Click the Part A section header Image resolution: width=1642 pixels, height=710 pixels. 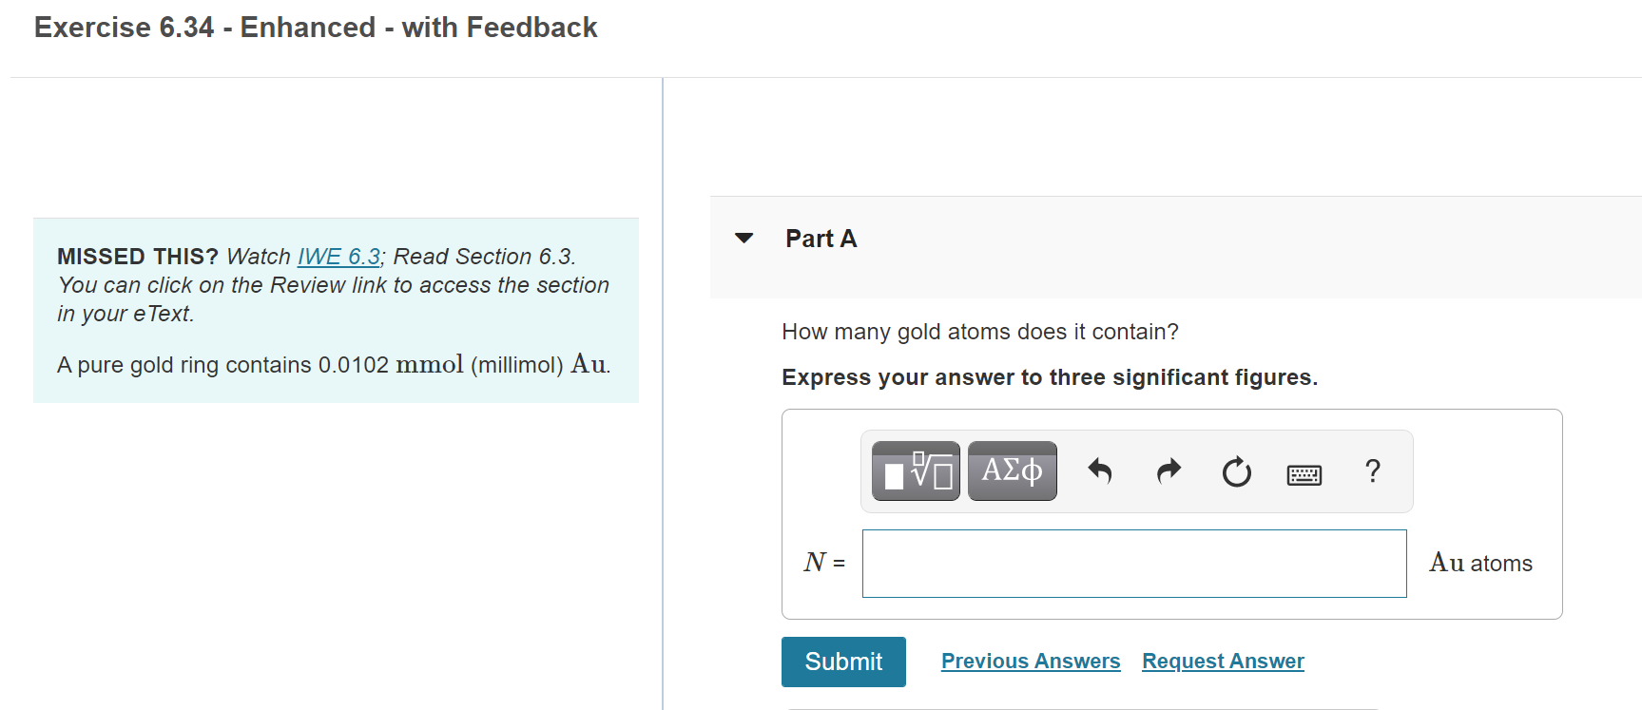click(x=820, y=239)
